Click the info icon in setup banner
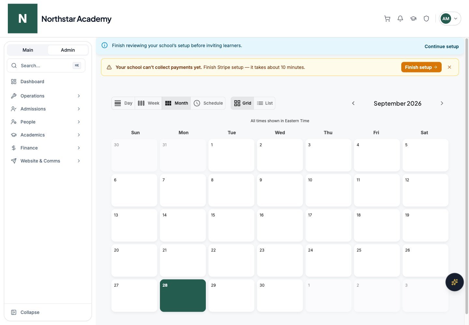Image resolution: width=469 pixels, height=325 pixels. [105, 45]
